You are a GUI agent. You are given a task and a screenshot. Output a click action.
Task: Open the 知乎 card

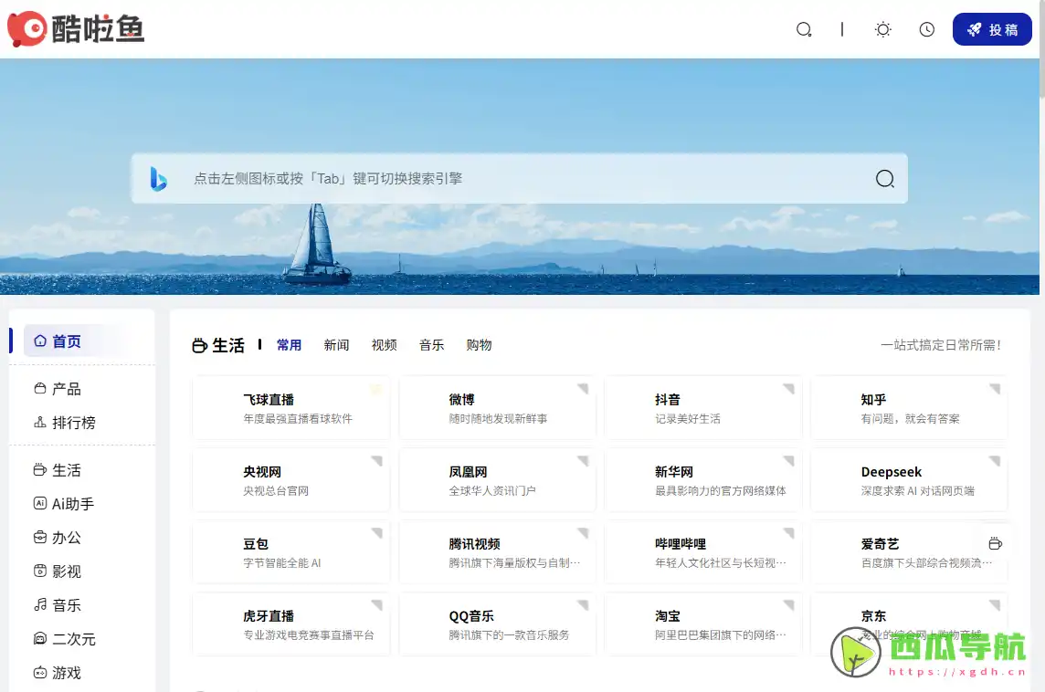click(x=909, y=408)
